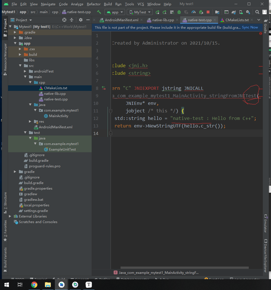Expand the .gradle folder

(x=15, y=32)
